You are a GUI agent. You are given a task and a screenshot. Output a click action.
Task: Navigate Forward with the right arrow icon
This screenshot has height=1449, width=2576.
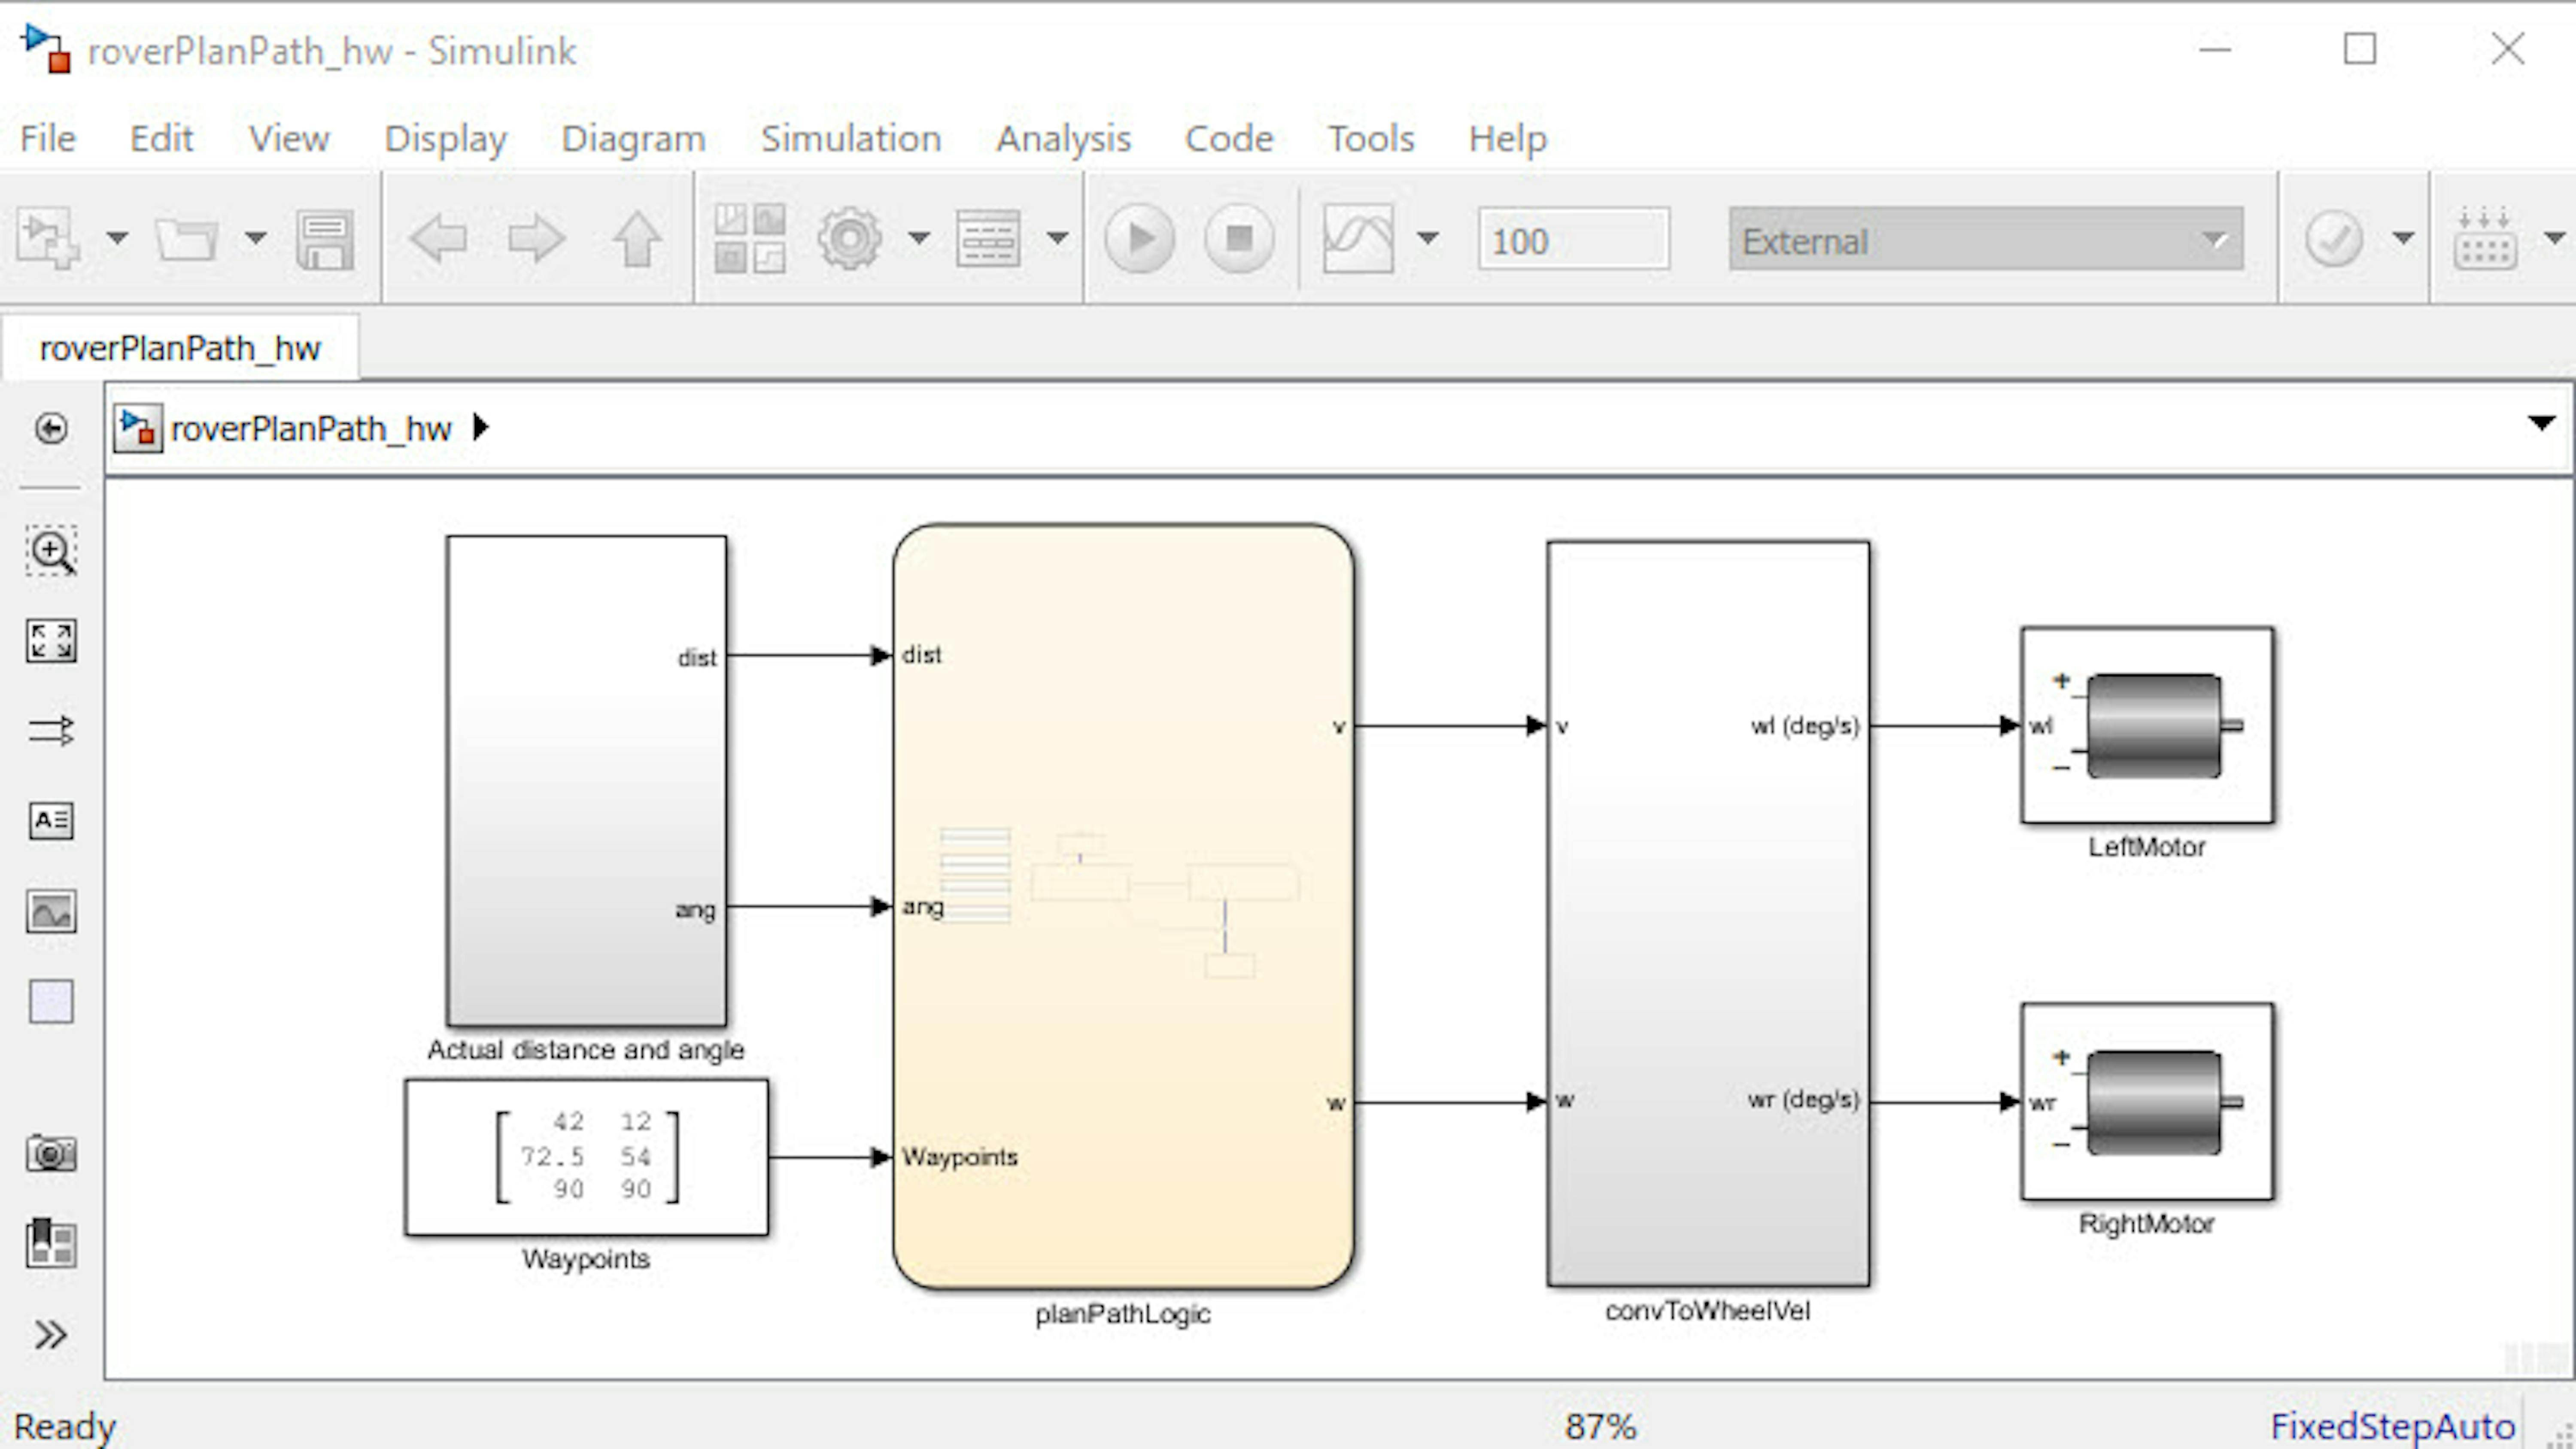537,239
